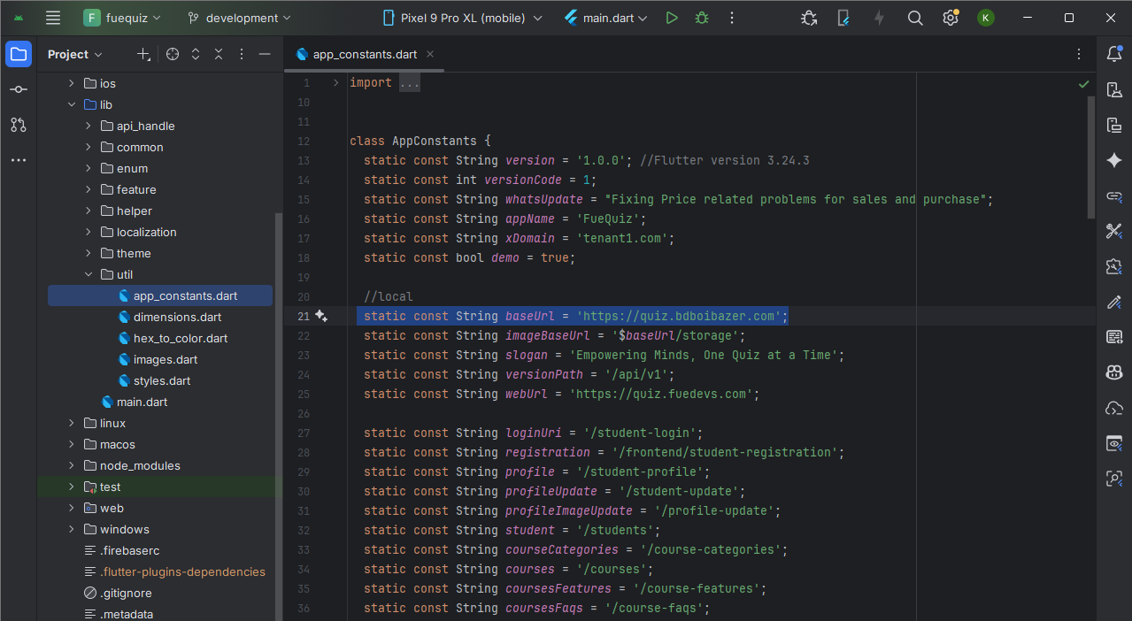
Task: Expand the feature folder
Action: pos(89,189)
